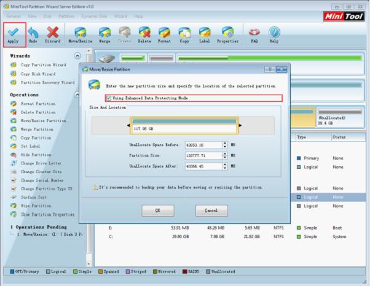Launch the Copy Partition Wizard
The height and width of the screenshot is (286, 370).
(43, 65)
